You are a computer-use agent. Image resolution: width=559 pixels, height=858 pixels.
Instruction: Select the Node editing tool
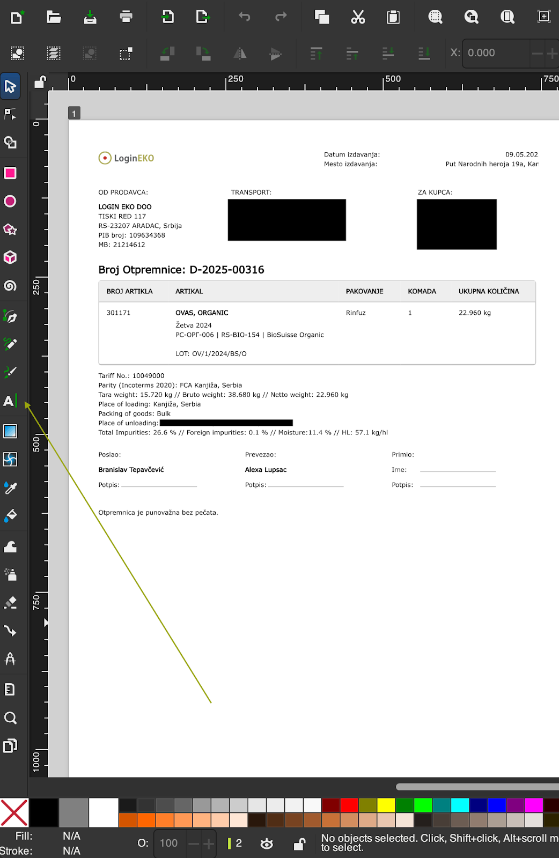[x=10, y=114]
